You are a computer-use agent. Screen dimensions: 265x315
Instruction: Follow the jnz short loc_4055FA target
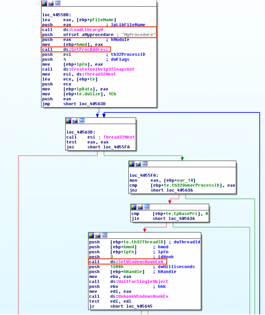click(117, 147)
